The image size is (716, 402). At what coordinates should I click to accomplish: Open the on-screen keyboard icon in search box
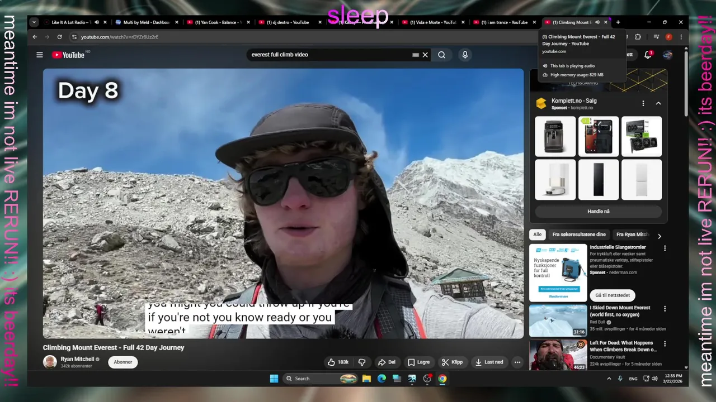416,55
